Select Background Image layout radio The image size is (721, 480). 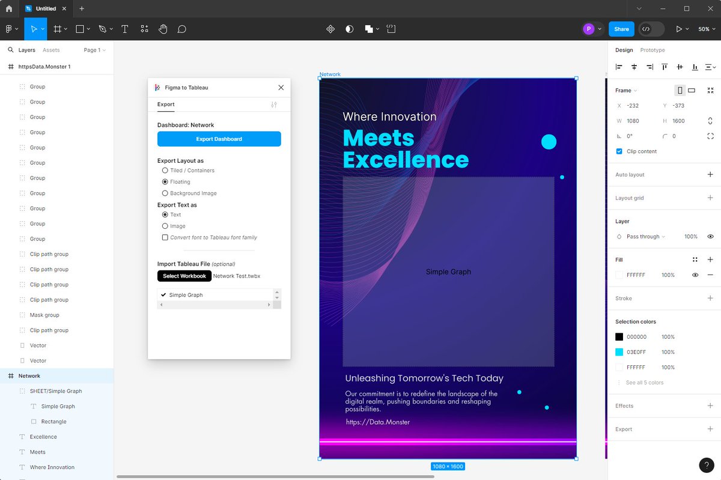click(165, 193)
